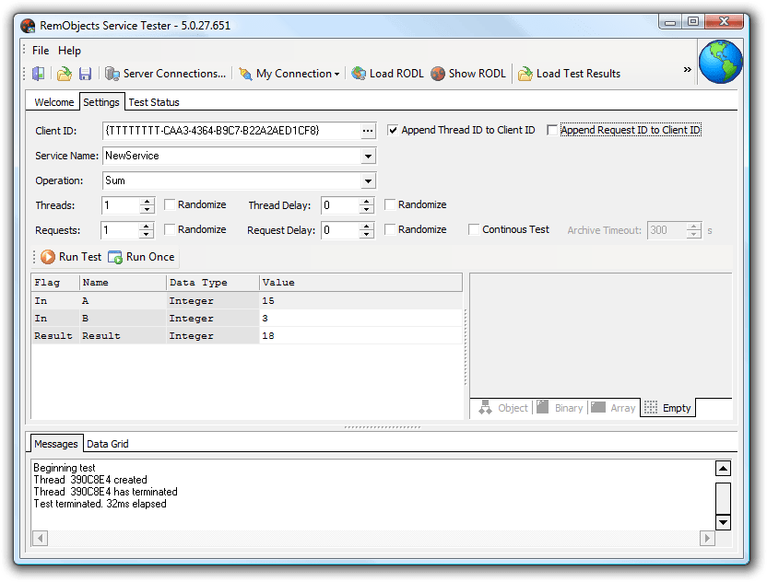The width and height of the screenshot is (767, 582).
Task: Click the new document book icon in toolbar
Action: pos(38,74)
